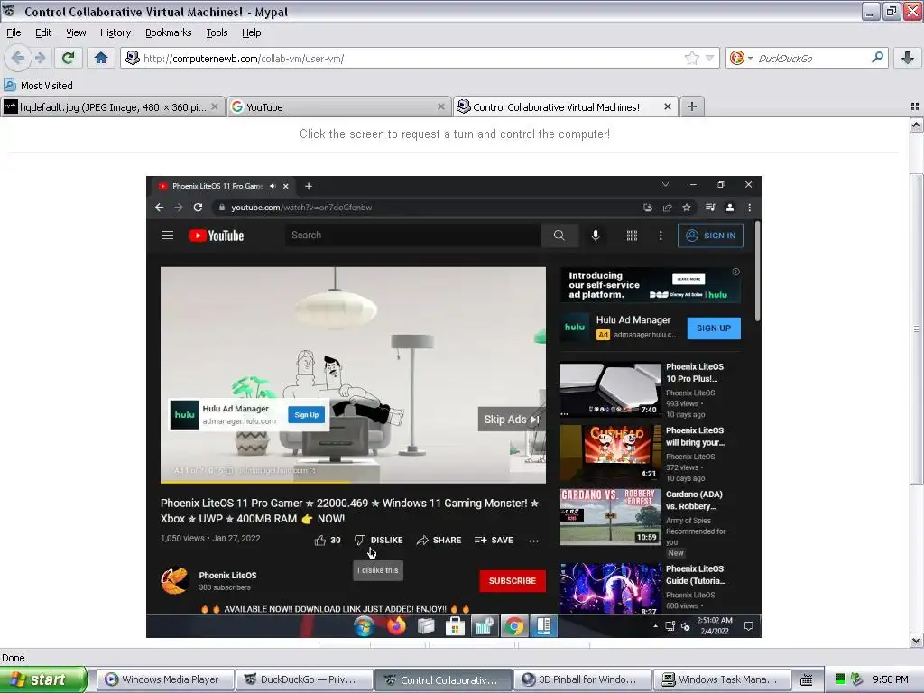Open the Tools menu
This screenshot has width=924, height=693.
tap(217, 32)
